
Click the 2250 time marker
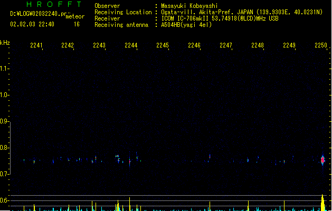[321, 45]
